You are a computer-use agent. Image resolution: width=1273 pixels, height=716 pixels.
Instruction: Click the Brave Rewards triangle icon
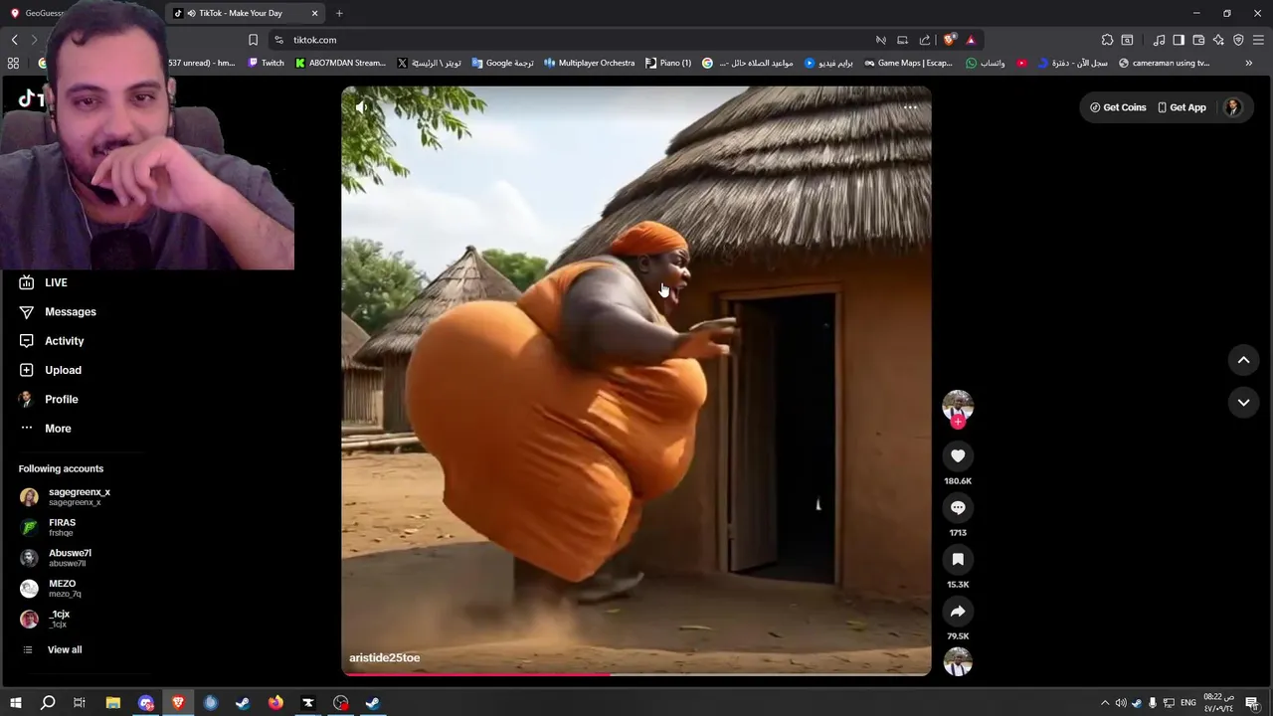coord(971,40)
